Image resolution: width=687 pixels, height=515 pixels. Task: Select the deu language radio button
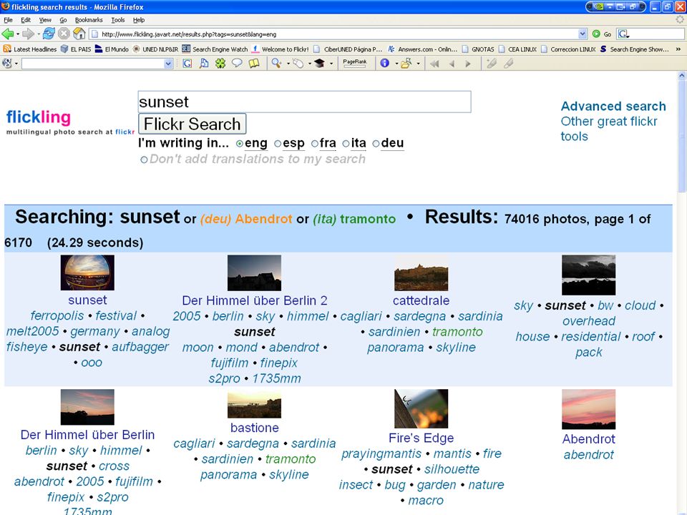pos(376,144)
